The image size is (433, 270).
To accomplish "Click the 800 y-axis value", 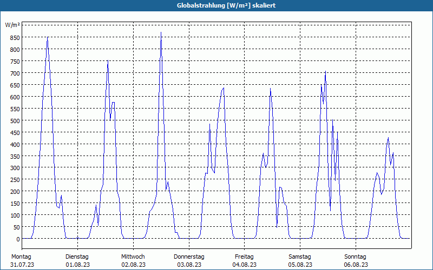I will (x=15, y=50).
